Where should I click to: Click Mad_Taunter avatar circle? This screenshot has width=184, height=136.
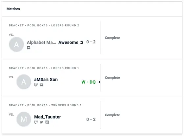pyautogui.click(x=24, y=119)
